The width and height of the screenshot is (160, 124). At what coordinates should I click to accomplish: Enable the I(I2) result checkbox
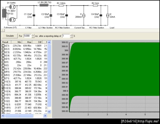3,65
